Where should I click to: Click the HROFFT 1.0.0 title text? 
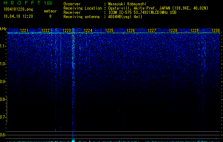pos(28,3)
